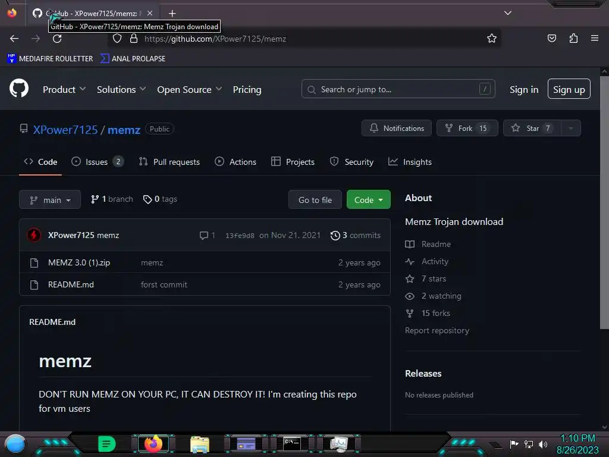This screenshot has height=457, width=609.
Task: Click the Go to file button
Action: [315, 200]
